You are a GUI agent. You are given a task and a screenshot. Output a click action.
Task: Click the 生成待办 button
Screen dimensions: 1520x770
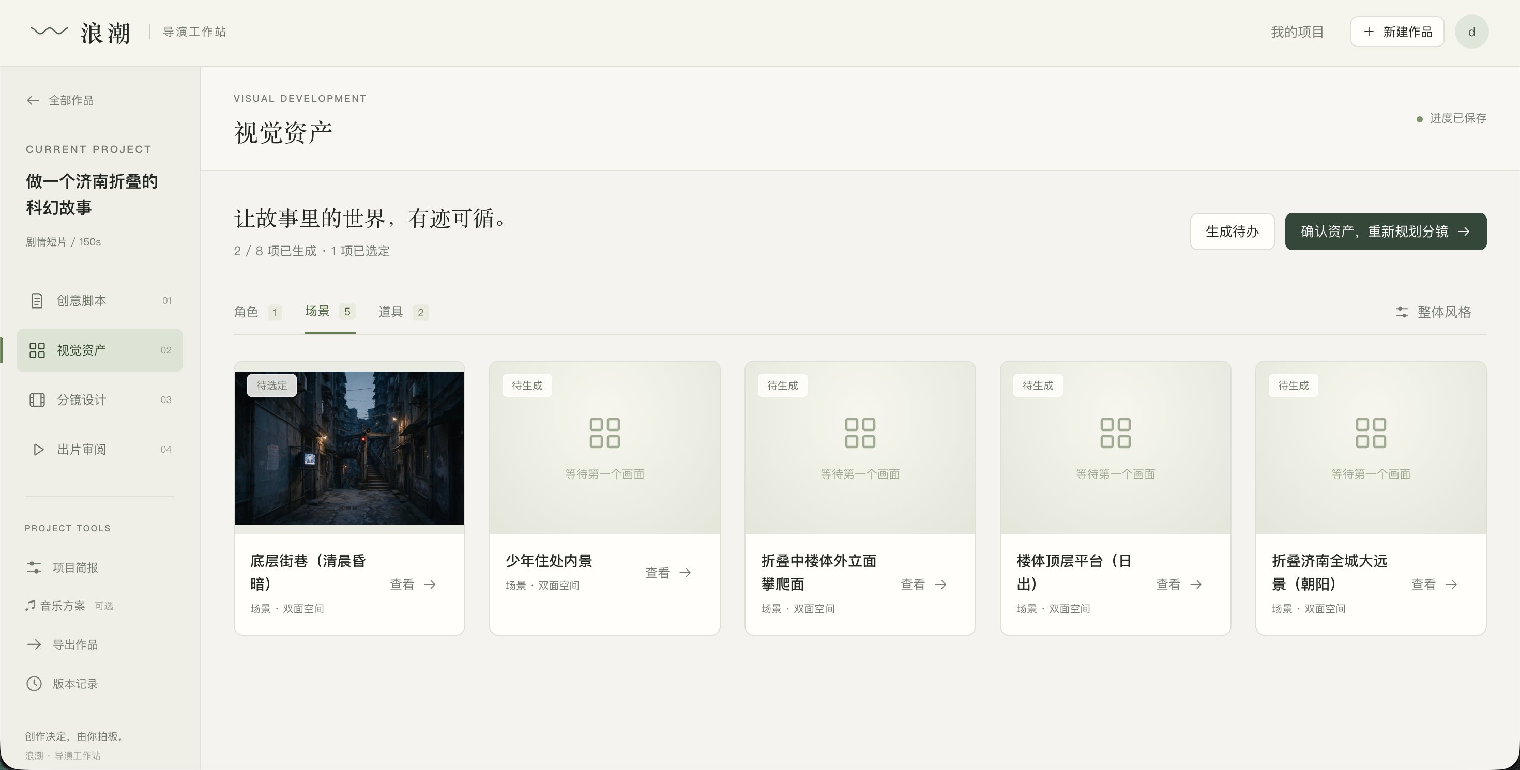[x=1232, y=231]
